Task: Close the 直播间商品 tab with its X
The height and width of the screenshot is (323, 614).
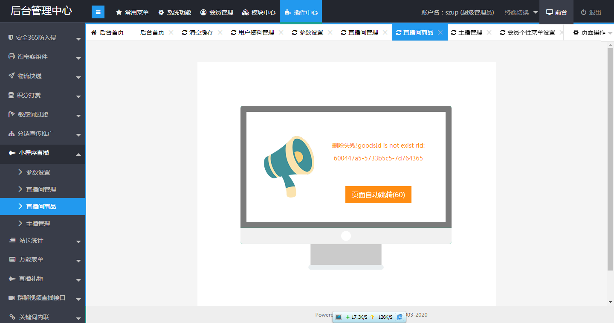Action: click(440, 32)
